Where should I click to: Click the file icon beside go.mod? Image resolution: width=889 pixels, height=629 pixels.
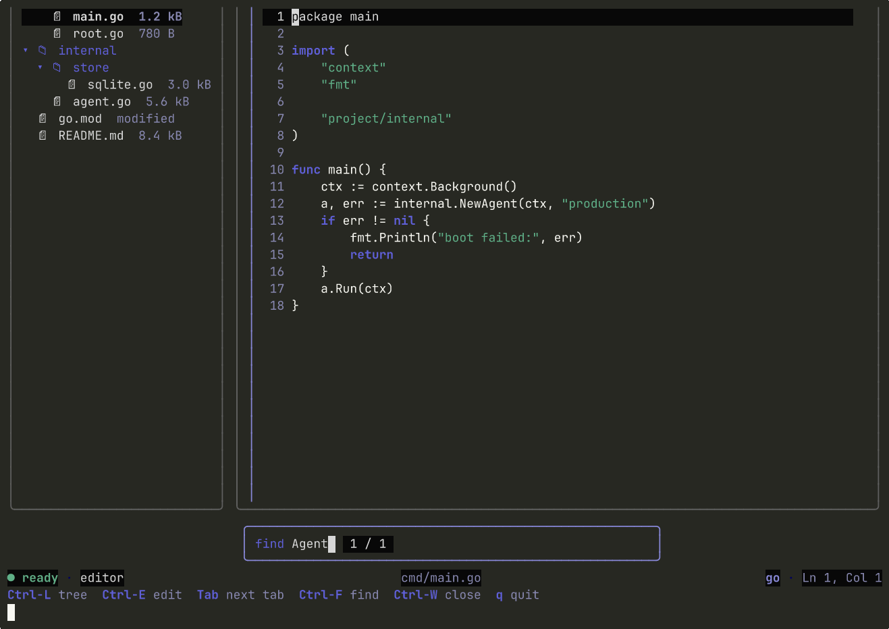tap(43, 119)
